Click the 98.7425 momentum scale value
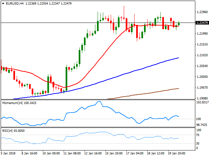 pyautogui.click(x=202, y=125)
